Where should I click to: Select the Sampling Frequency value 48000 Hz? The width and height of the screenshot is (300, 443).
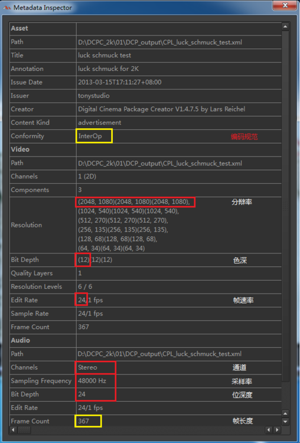tap(92, 381)
